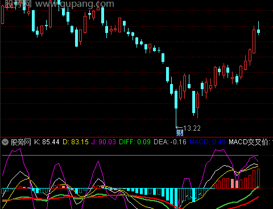
Task: Click the K: 85.44 indicator value
Action: (47, 142)
